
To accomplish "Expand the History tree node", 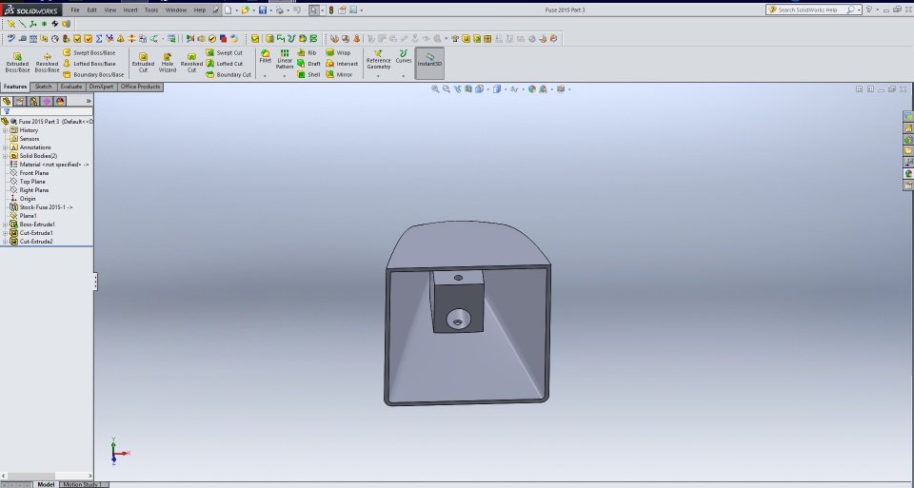I will pyautogui.click(x=6, y=130).
